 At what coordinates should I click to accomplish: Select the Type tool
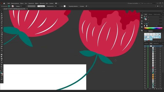point(2,24)
